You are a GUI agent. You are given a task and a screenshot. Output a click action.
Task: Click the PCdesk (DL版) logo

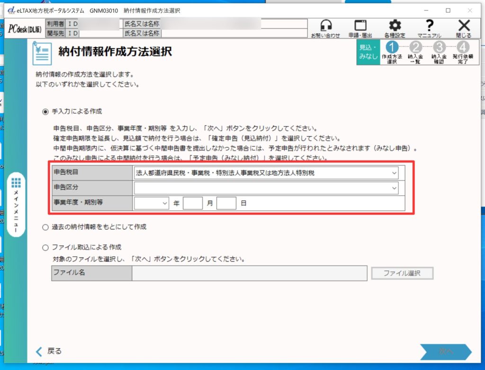coord(25,29)
